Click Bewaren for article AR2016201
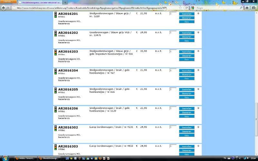This screenshot has height=161, width=258. click(187, 18)
